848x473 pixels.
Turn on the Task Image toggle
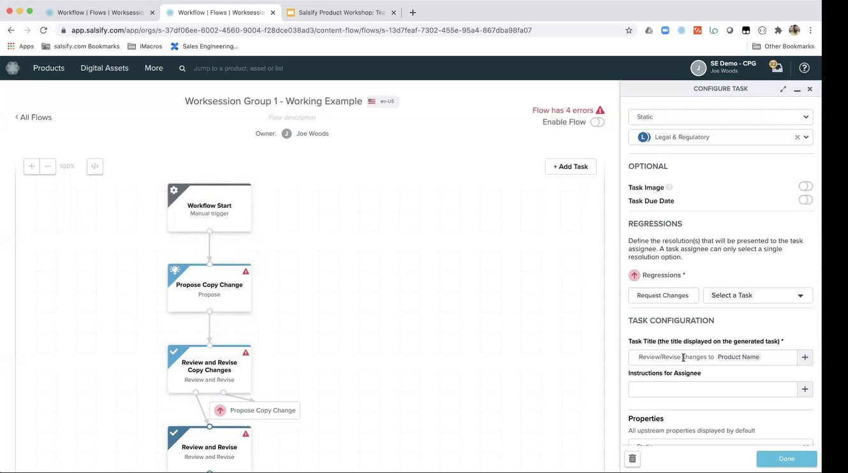(x=805, y=186)
